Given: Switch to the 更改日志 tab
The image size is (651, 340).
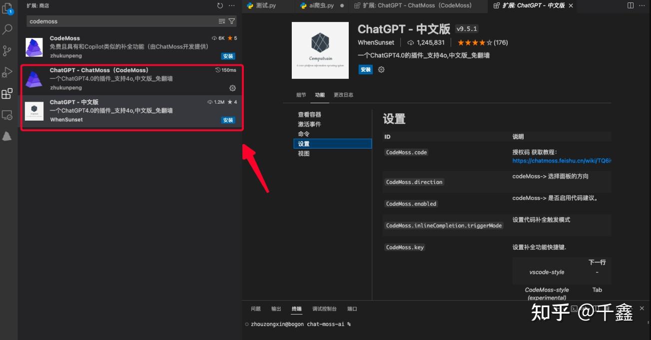Looking at the screenshot, I should pyautogui.click(x=344, y=94).
